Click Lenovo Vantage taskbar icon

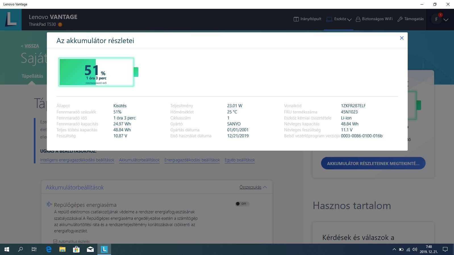[x=104, y=249]
